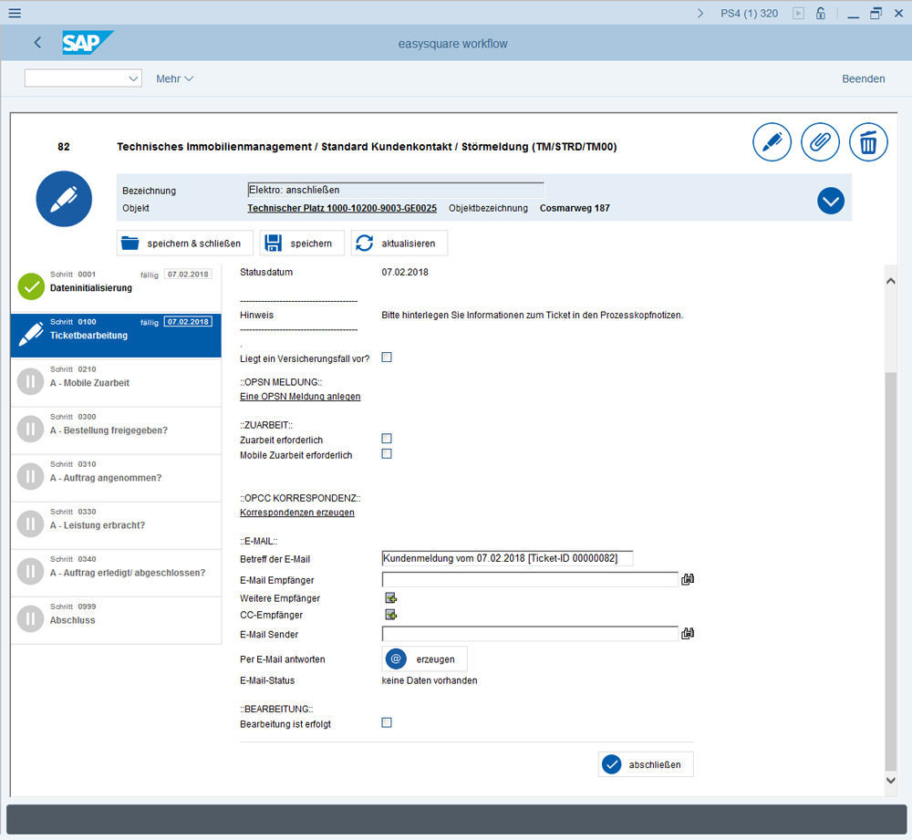The height and width of the screenshot is (840, 912).
Task: Expand the header details chevron button
Action: 831,201
